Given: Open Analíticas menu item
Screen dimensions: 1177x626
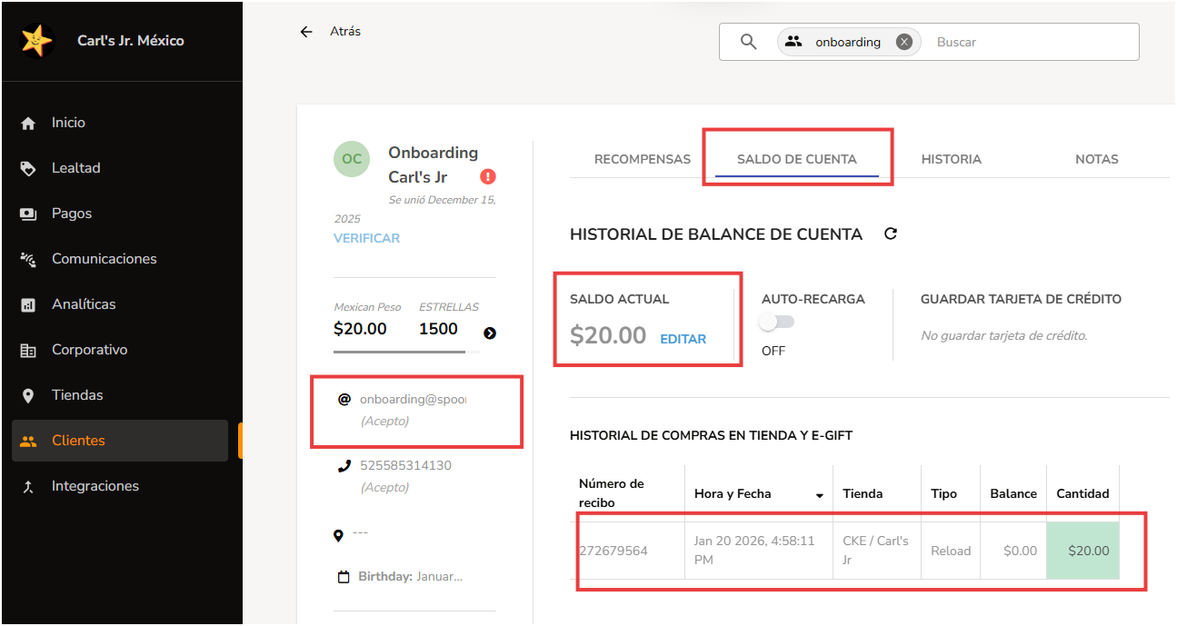Looking at the screenshot, I should [120, 304].
